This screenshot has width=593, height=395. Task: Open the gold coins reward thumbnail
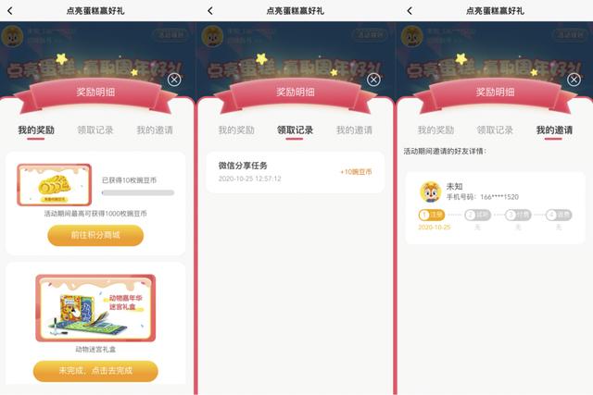pyautogui.click(x=54, y=185)
